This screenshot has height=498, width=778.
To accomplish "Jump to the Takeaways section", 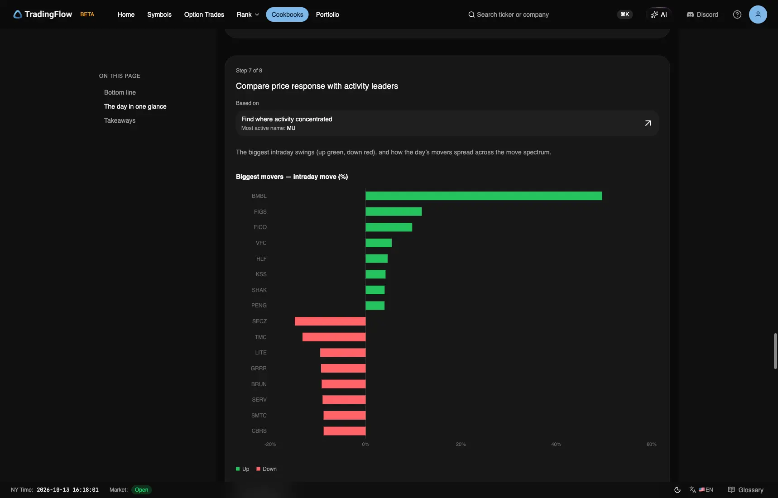I will [x=120, y=120].
